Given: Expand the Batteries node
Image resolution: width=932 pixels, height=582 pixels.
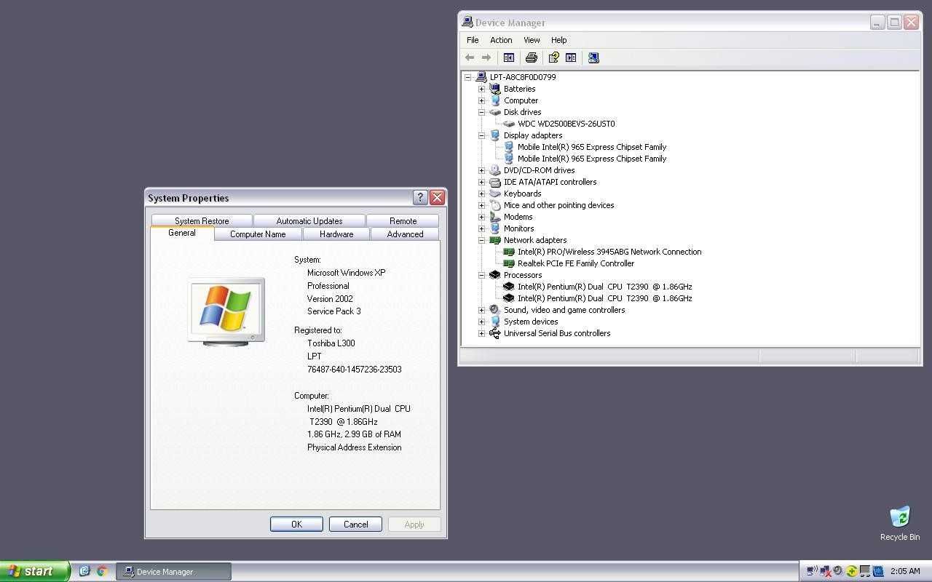Looking at the screenshot, I should [481, 89].
